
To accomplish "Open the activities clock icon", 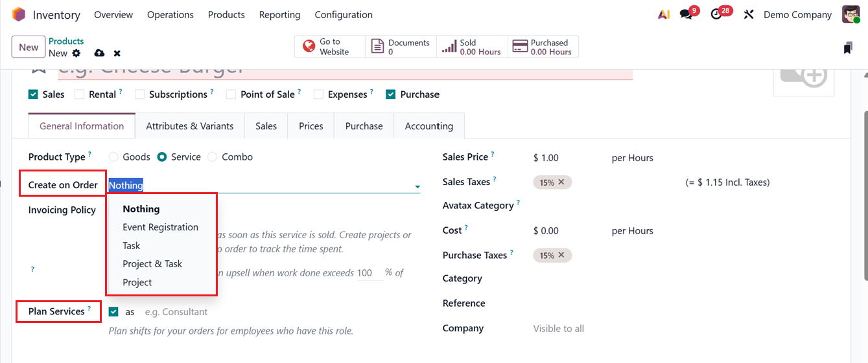I will click(x=716, y=14).
